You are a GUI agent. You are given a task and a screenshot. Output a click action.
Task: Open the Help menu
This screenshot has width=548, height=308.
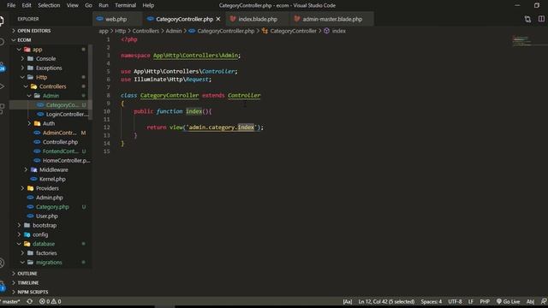coord(148,5)
